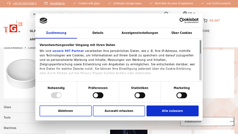Select the Über Cookies tab
Image resolution: width=238 pixels, height=134 pixels.
[x=181, y=33]
